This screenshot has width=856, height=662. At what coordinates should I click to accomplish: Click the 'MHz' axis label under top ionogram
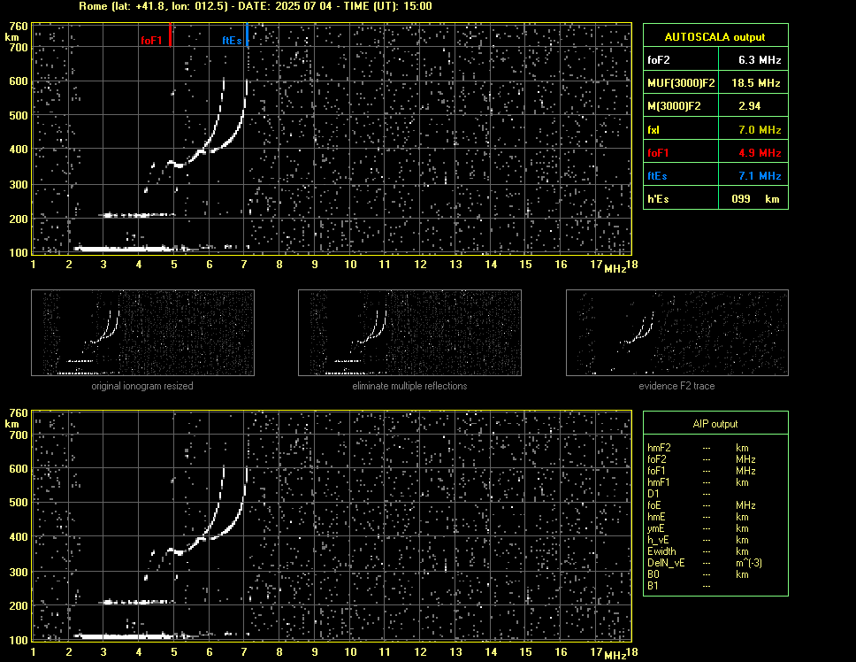click(x=615, y=269)
